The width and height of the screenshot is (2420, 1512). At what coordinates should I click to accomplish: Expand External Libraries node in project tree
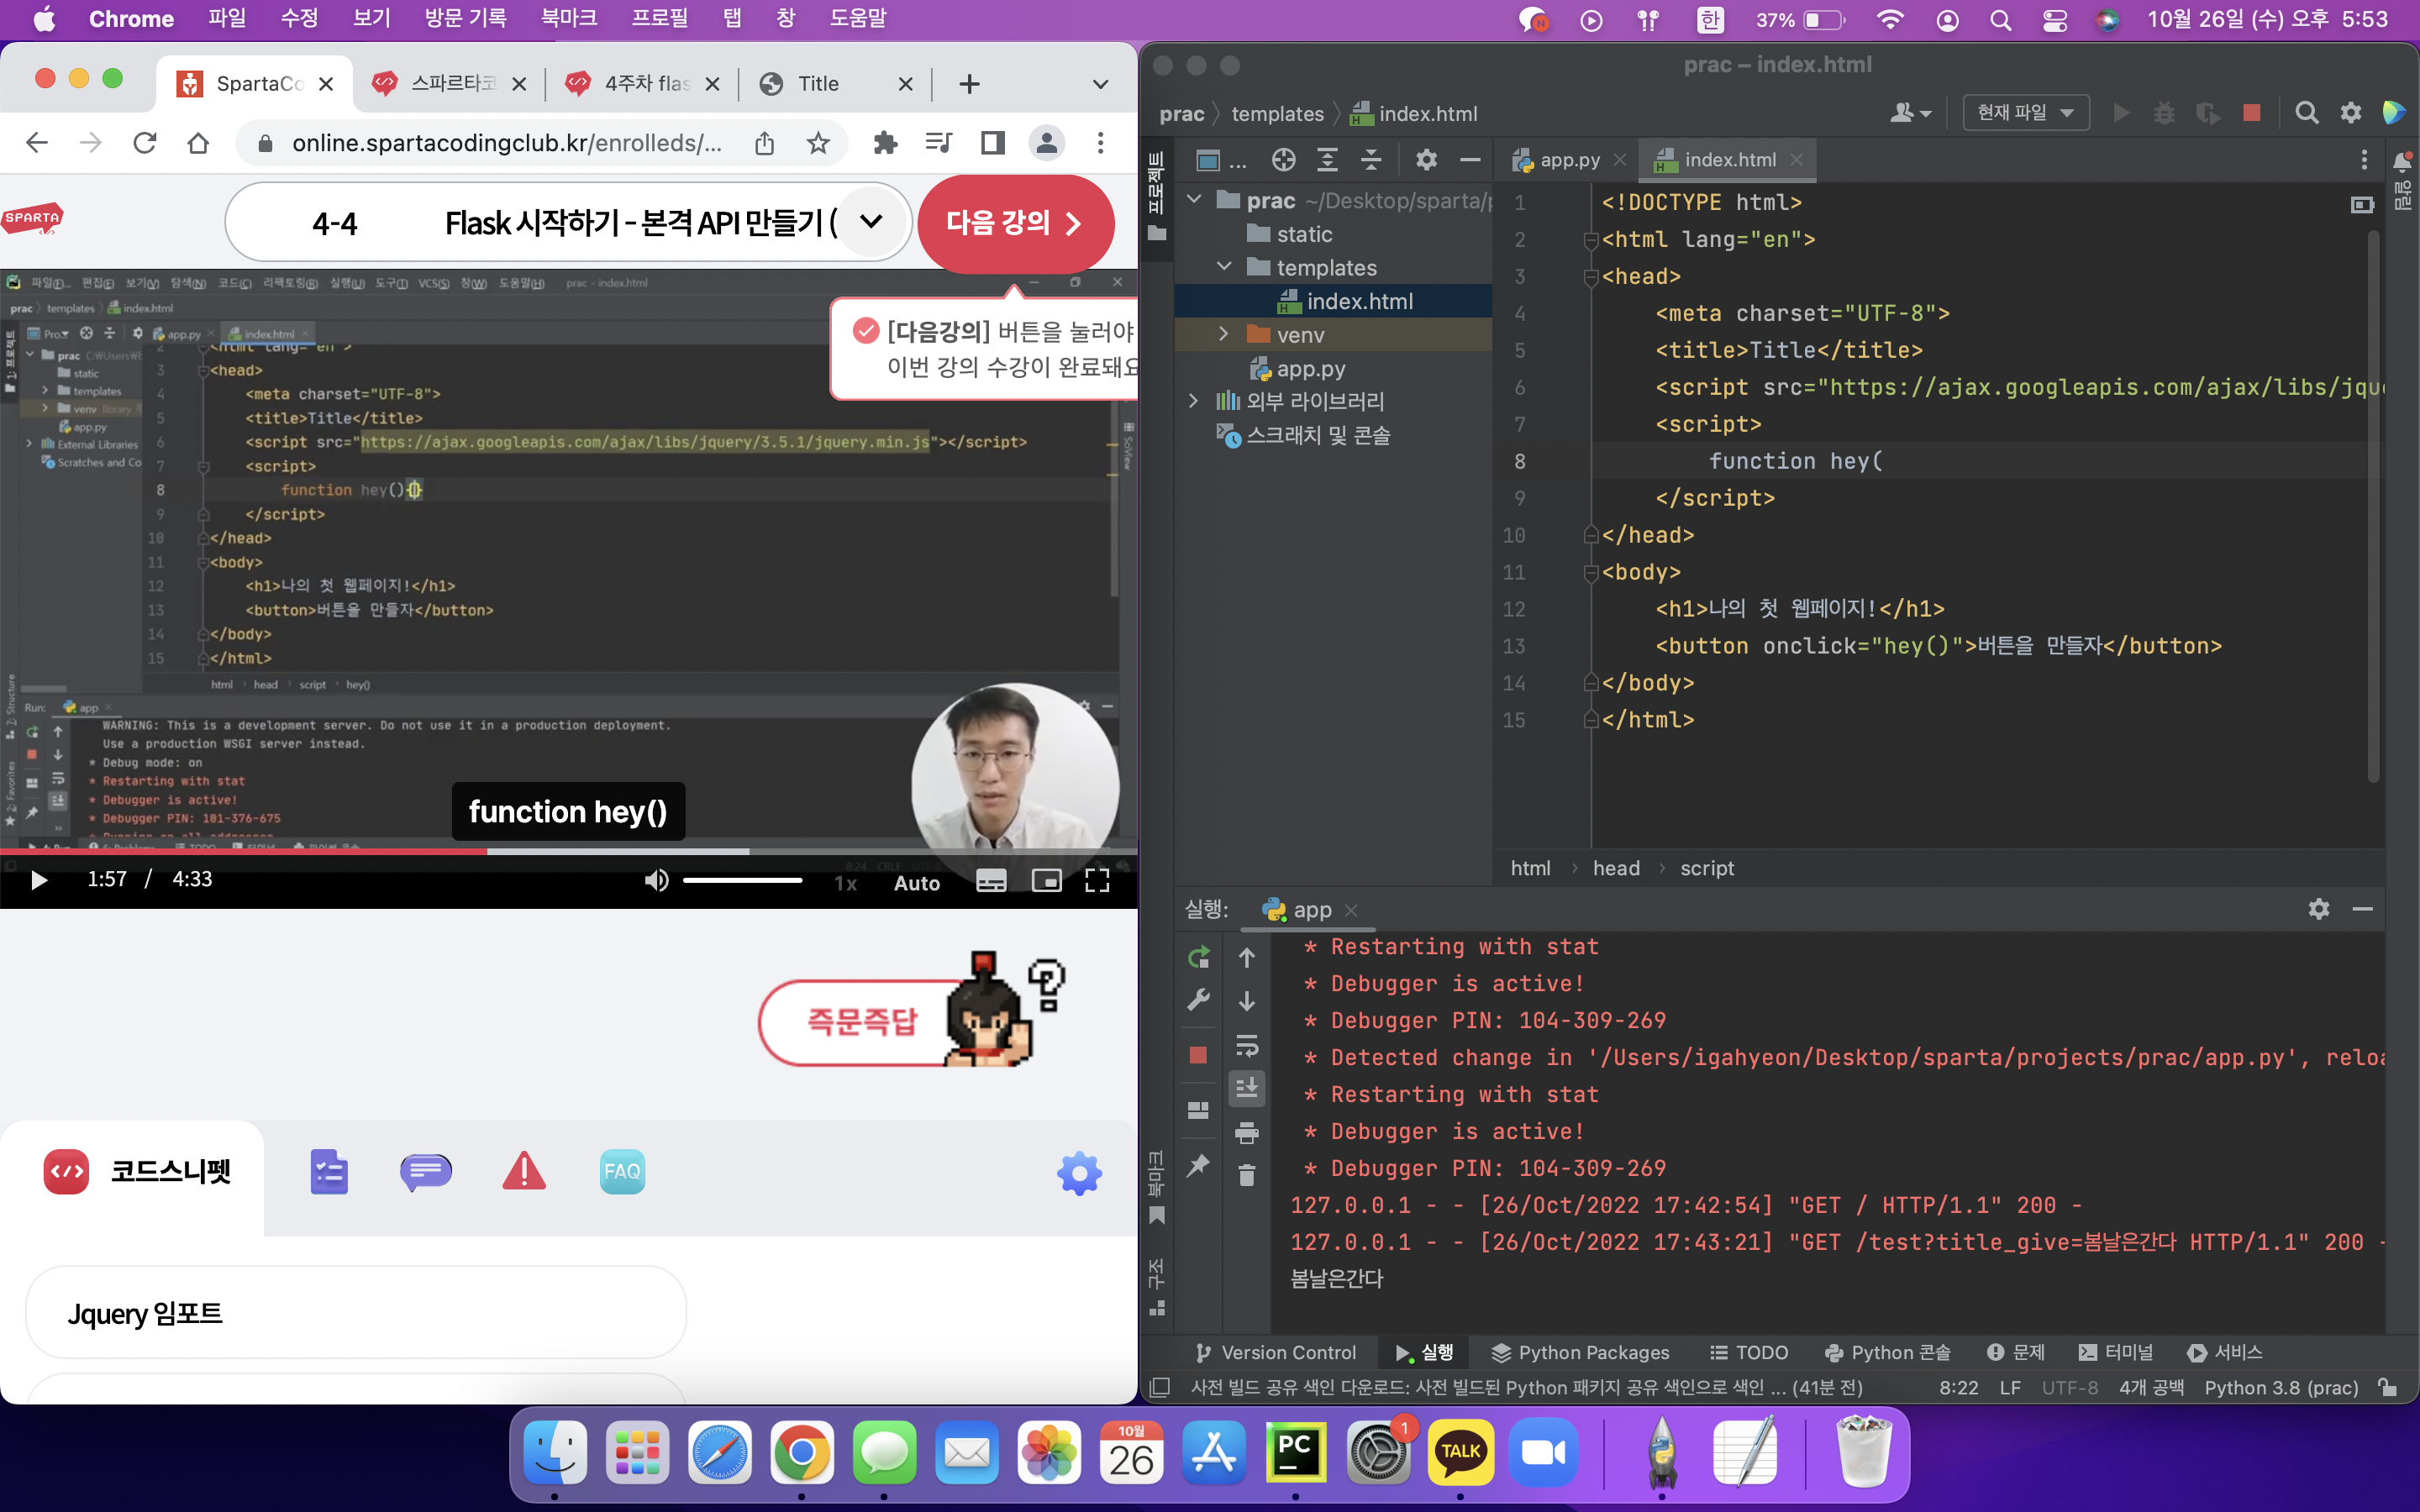[1194, 401]
